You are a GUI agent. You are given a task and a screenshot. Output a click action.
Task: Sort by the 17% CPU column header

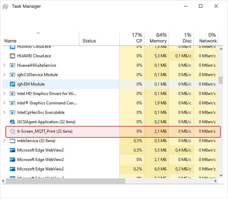click(132, 39)
